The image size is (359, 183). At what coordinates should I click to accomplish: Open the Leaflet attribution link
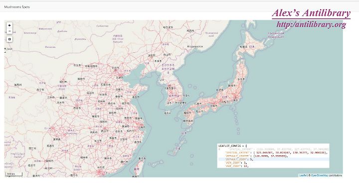[x=303, y=176]
